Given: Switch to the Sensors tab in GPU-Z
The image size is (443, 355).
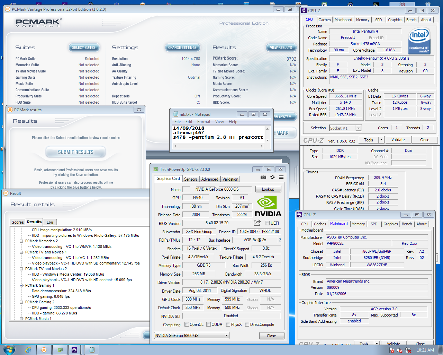Looking at the screenshot, I should tap(190, 179).
